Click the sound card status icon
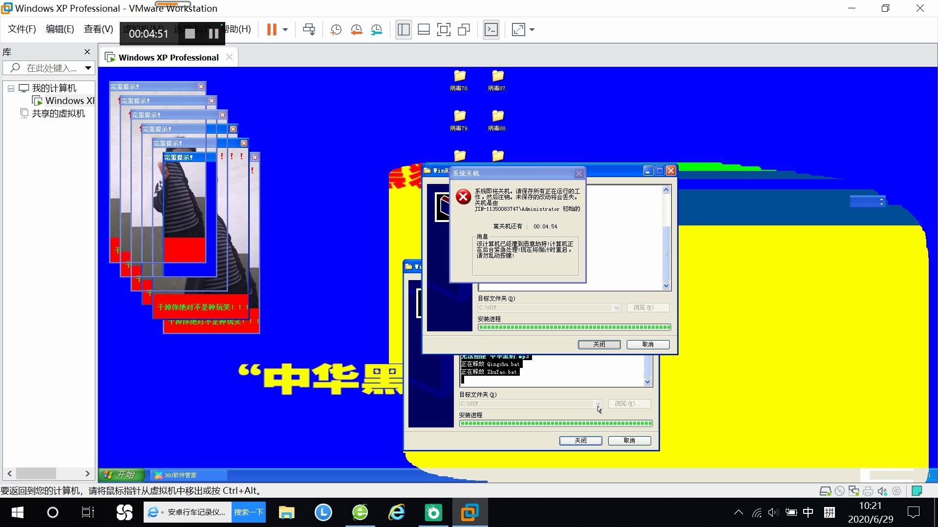 coord(882,491)
